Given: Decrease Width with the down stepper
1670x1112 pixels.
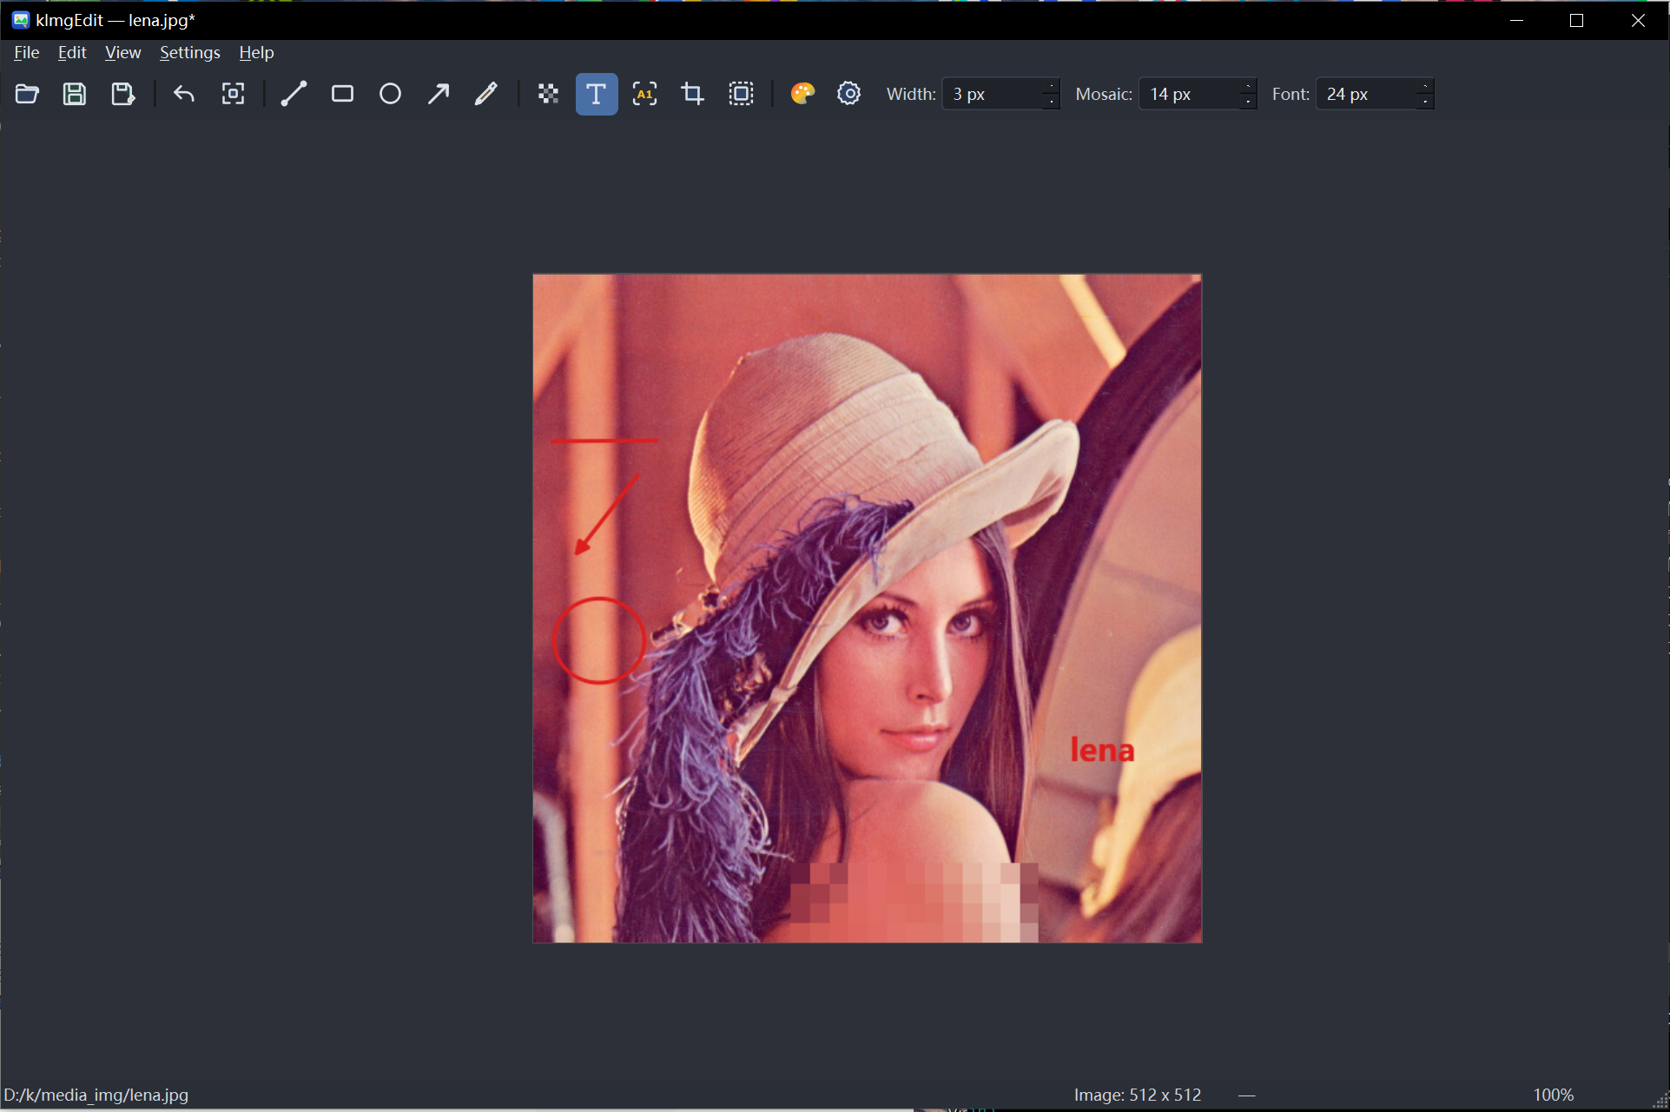Looking at the screenshot, I should pos(1051,102).
